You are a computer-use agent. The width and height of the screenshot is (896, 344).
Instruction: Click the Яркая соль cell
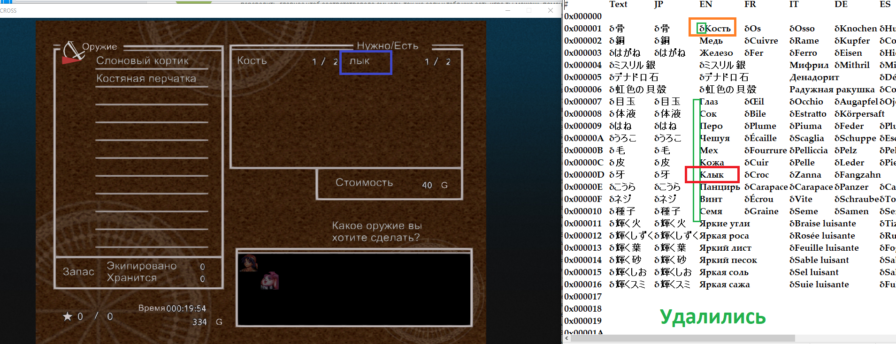tap(724, 272)
